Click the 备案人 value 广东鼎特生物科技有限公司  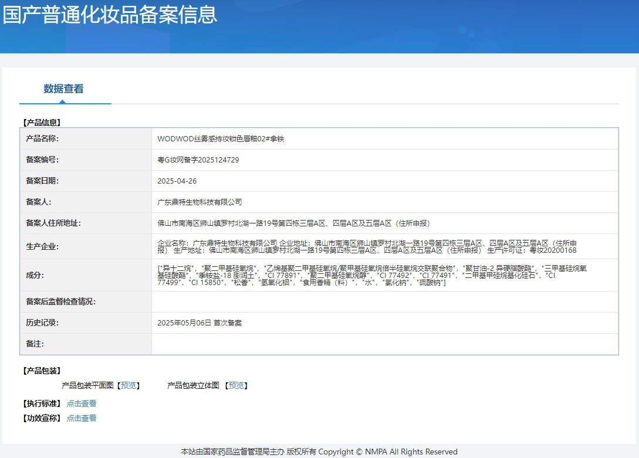pyautogui.click(x=200, y=202)
